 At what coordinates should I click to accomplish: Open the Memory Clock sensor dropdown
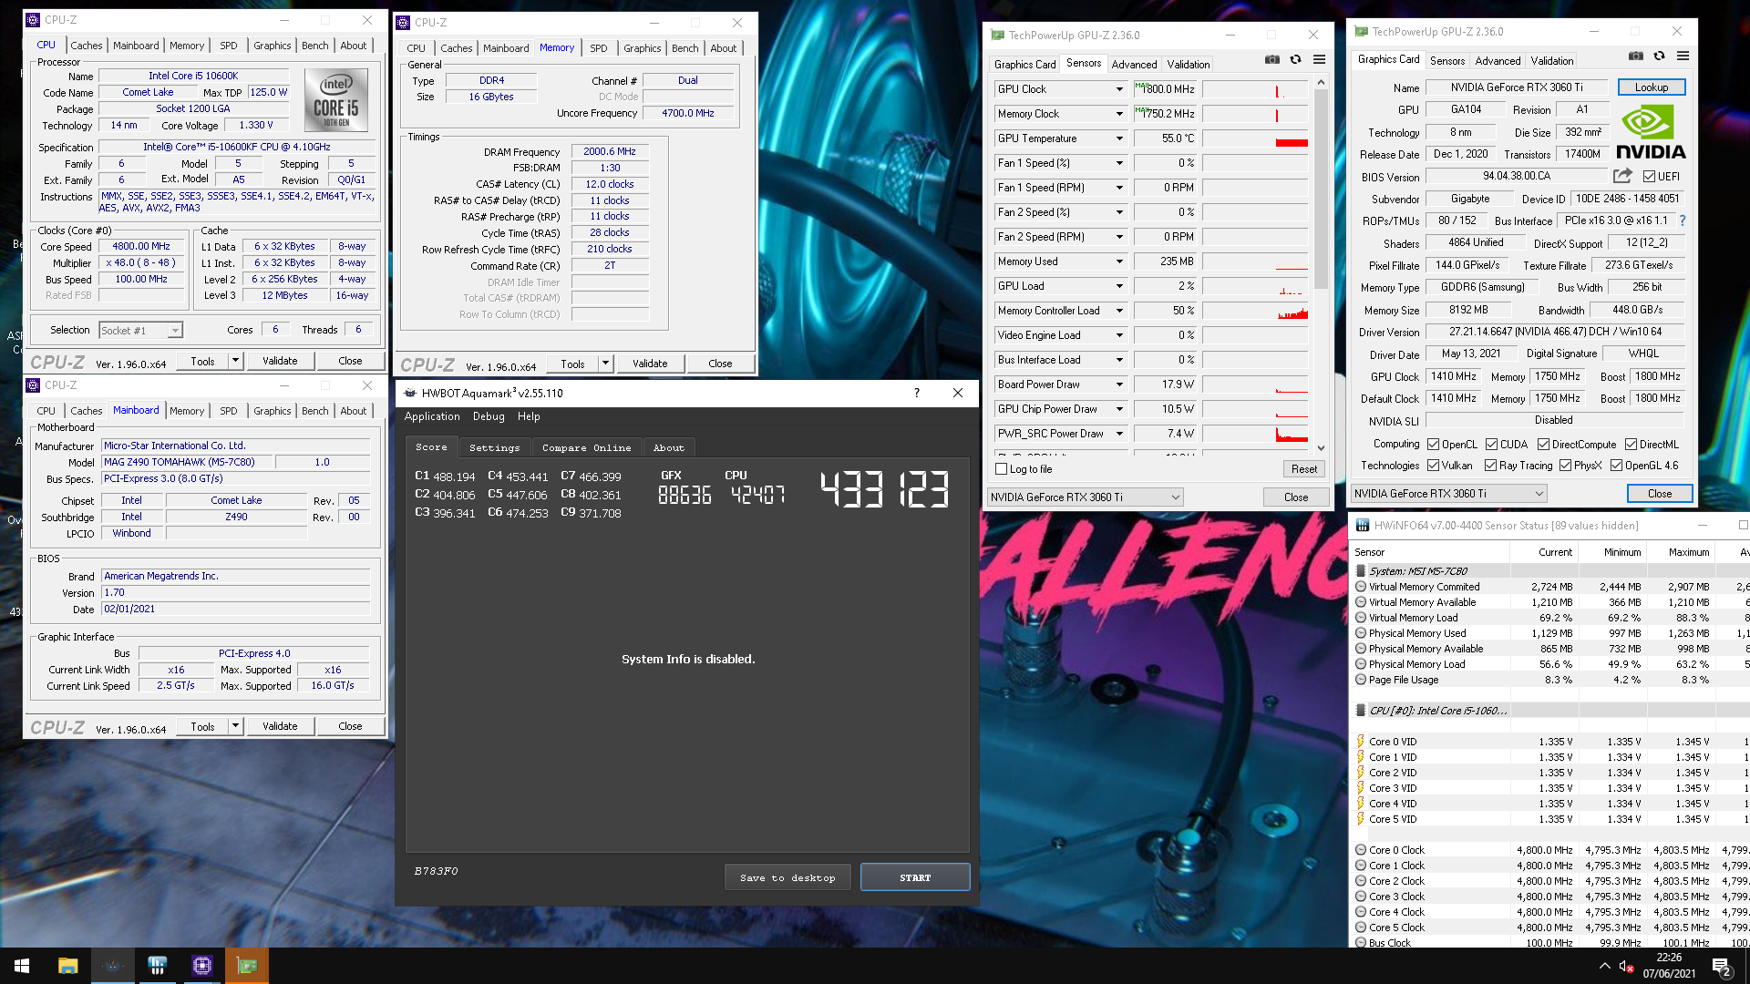point(1118,114)
